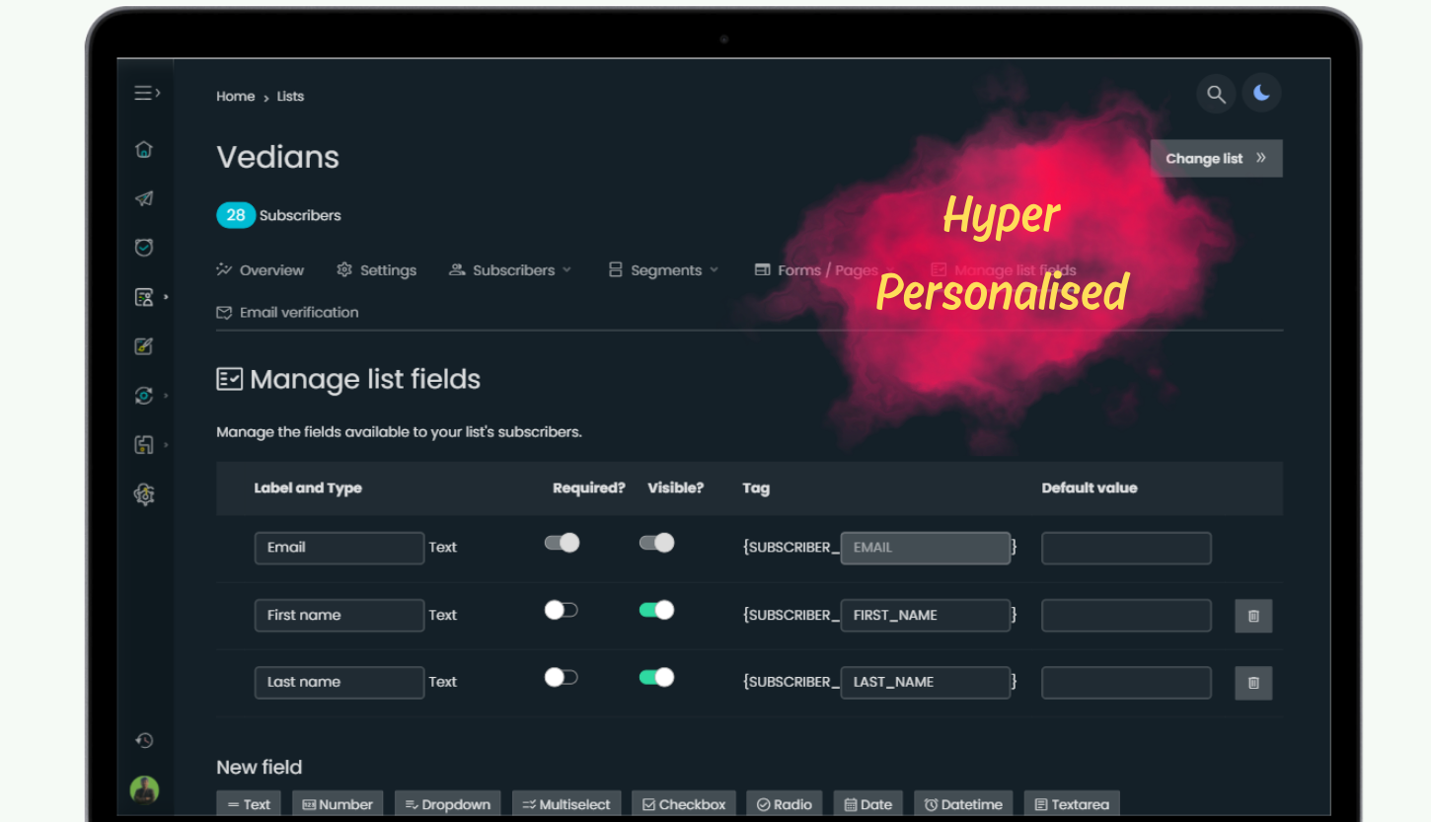Add a new Checkbox field

[x=684, y=804]
